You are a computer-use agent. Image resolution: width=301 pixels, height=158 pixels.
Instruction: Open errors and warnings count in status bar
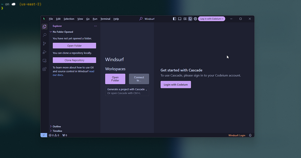tap(54, 135)
